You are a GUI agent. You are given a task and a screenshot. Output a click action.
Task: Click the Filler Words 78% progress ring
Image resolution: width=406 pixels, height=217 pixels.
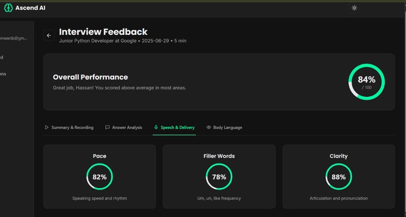pos(219,177)
